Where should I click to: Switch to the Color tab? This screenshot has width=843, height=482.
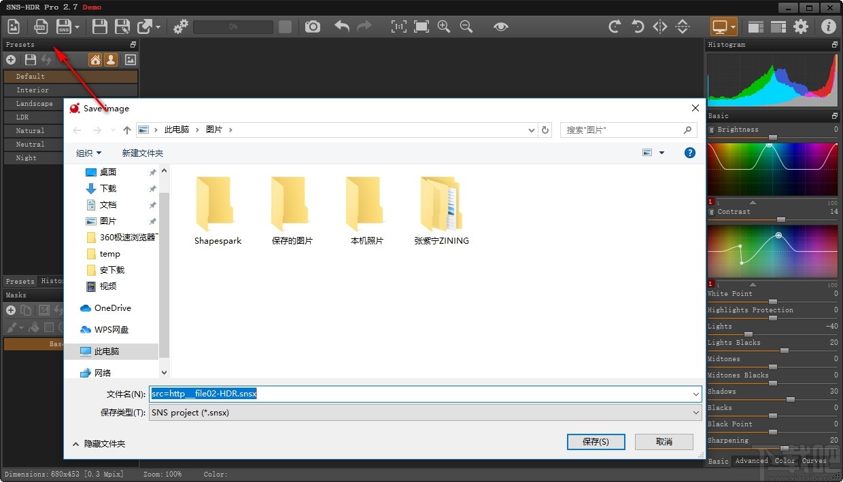point(785,461)
